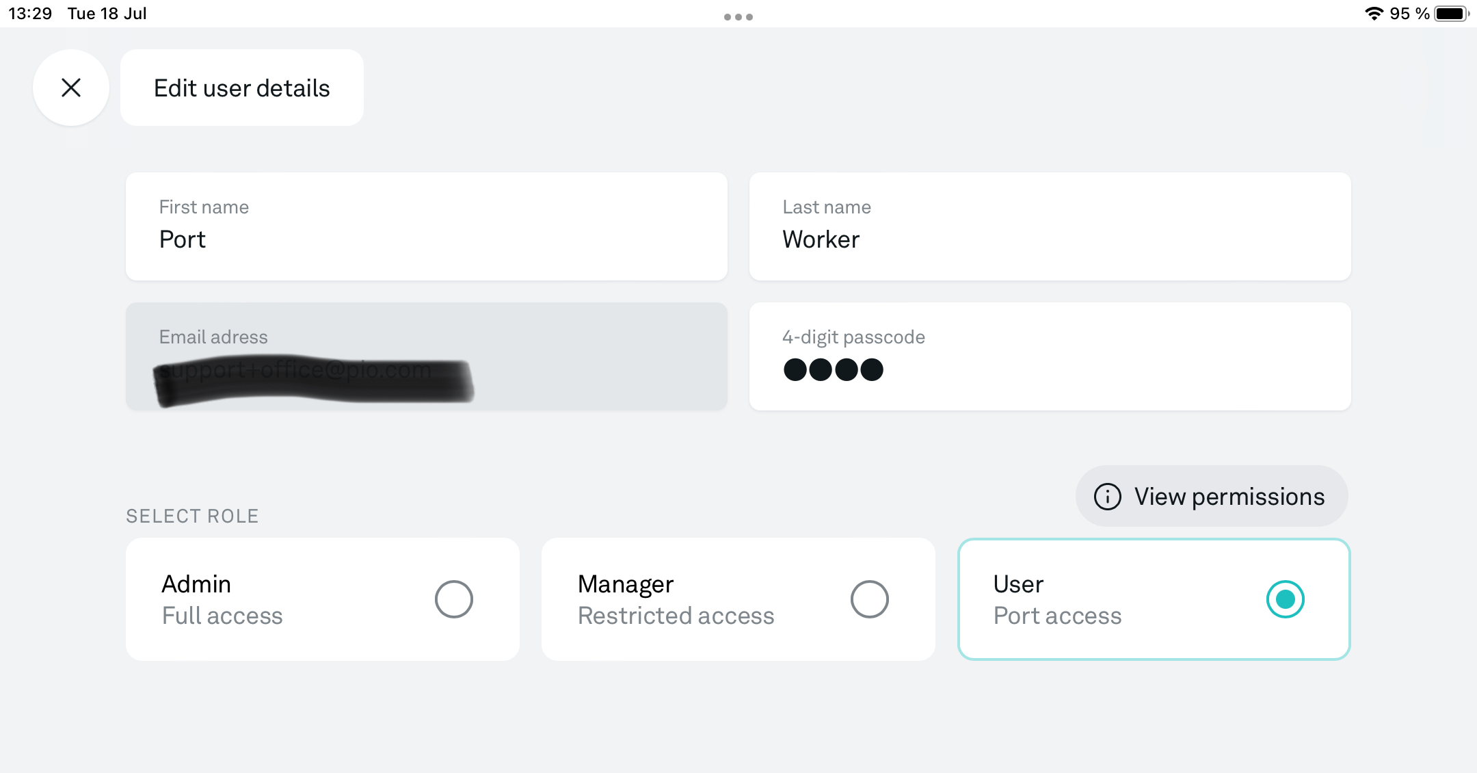Tap the three-dot multitasking indicator at top
The height and width of the screenshot is (773, 1477).
click(x=738, y=17)
